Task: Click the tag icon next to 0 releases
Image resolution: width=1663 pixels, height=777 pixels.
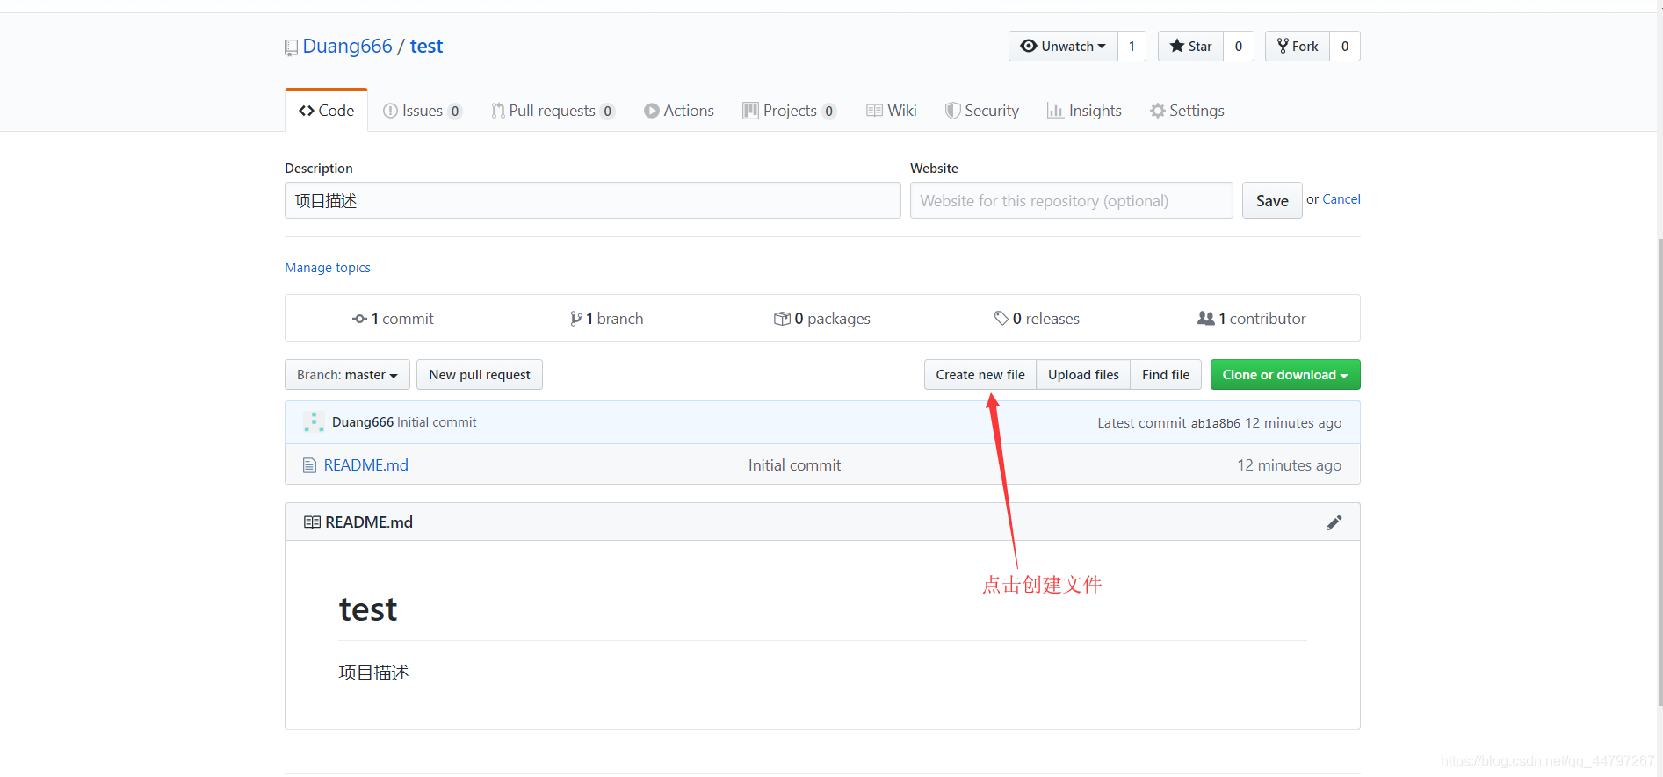Action: coord(1001,318)
